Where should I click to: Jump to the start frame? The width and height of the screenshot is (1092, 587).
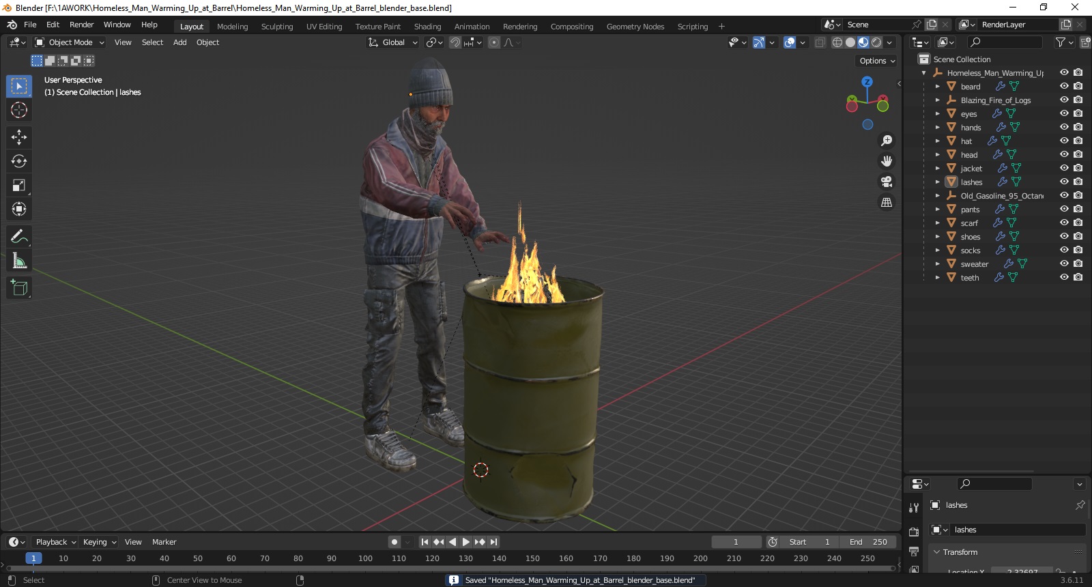425,542
